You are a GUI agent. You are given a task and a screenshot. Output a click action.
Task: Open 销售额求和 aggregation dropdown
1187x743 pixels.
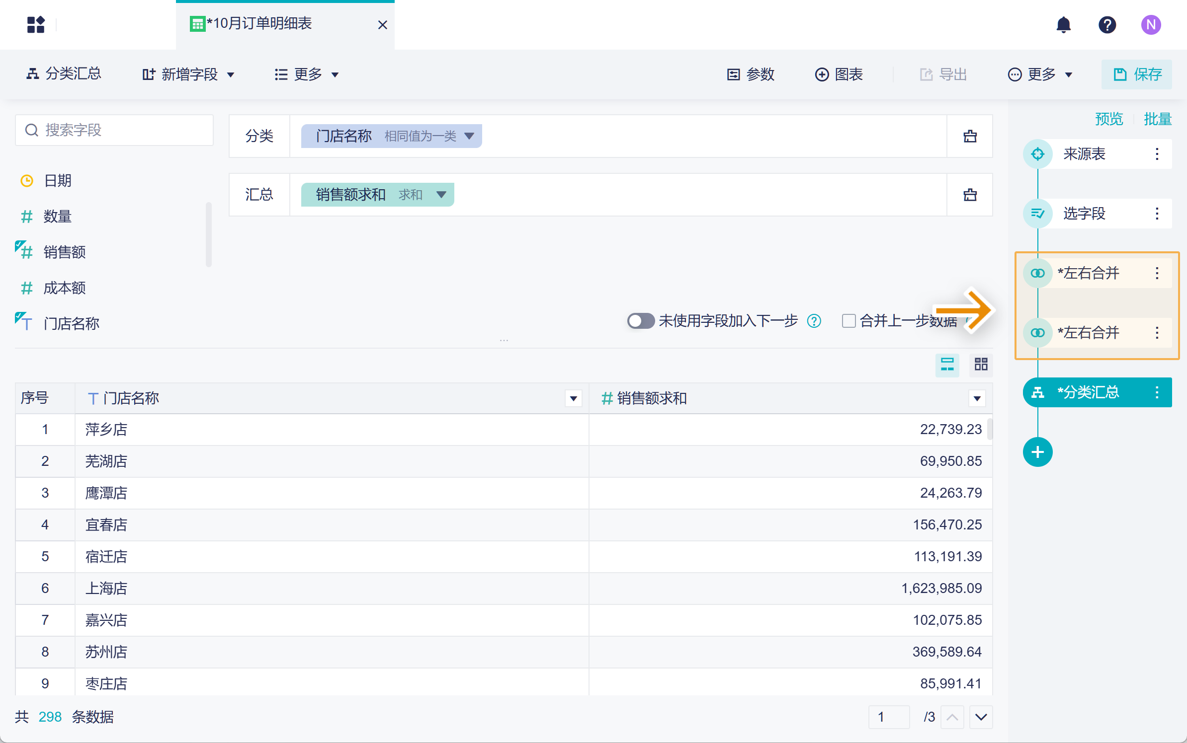tap(441, 195)
